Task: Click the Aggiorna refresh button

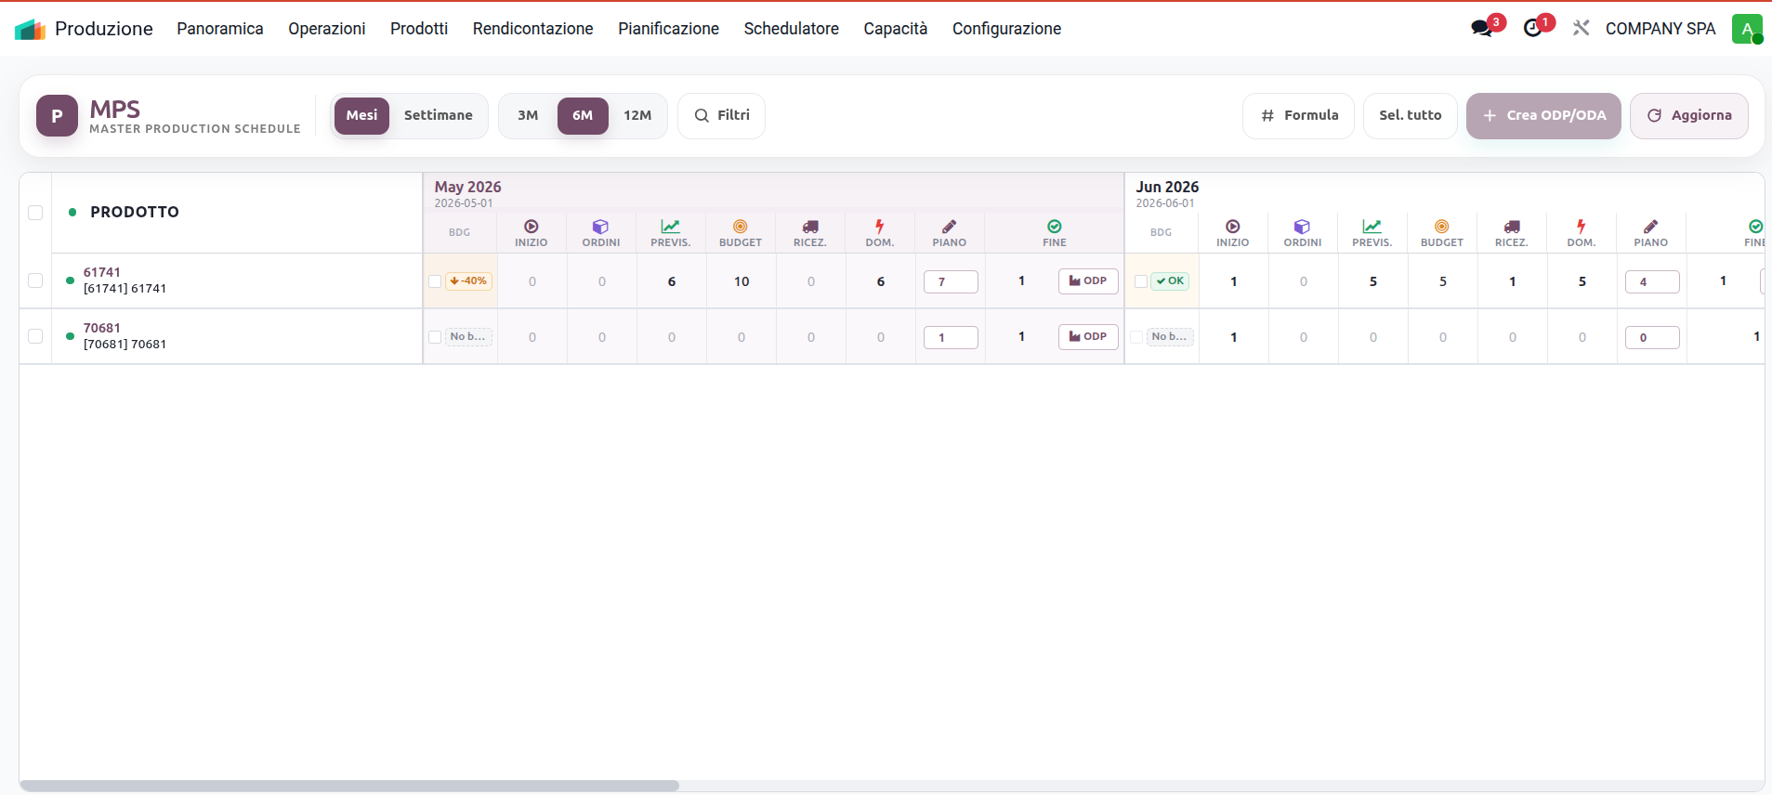Action: (x=1689, y=116)
